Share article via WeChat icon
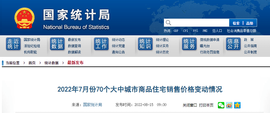 [221, 105]
